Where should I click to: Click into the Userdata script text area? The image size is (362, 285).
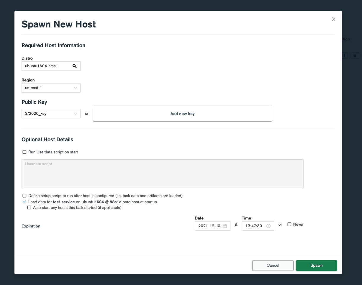[162, 174]
